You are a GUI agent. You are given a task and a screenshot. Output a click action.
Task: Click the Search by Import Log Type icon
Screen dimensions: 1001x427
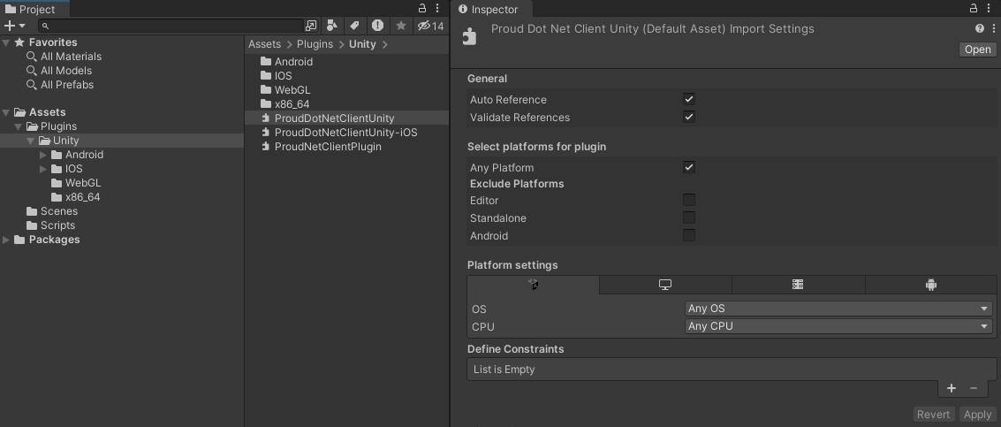377,26
